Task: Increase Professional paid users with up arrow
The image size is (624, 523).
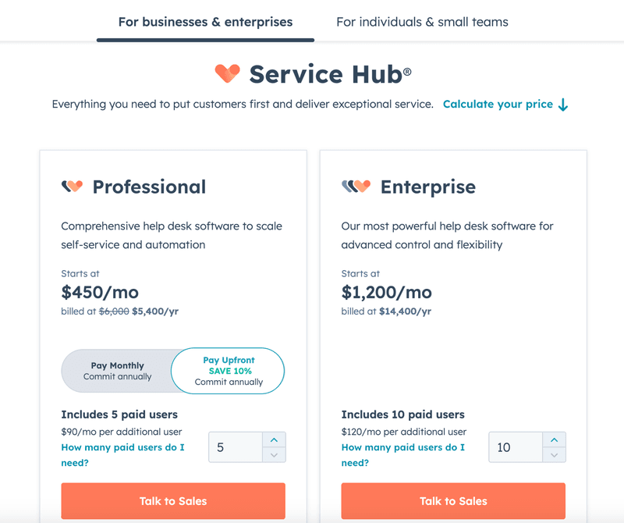Action: click(274, 439)
